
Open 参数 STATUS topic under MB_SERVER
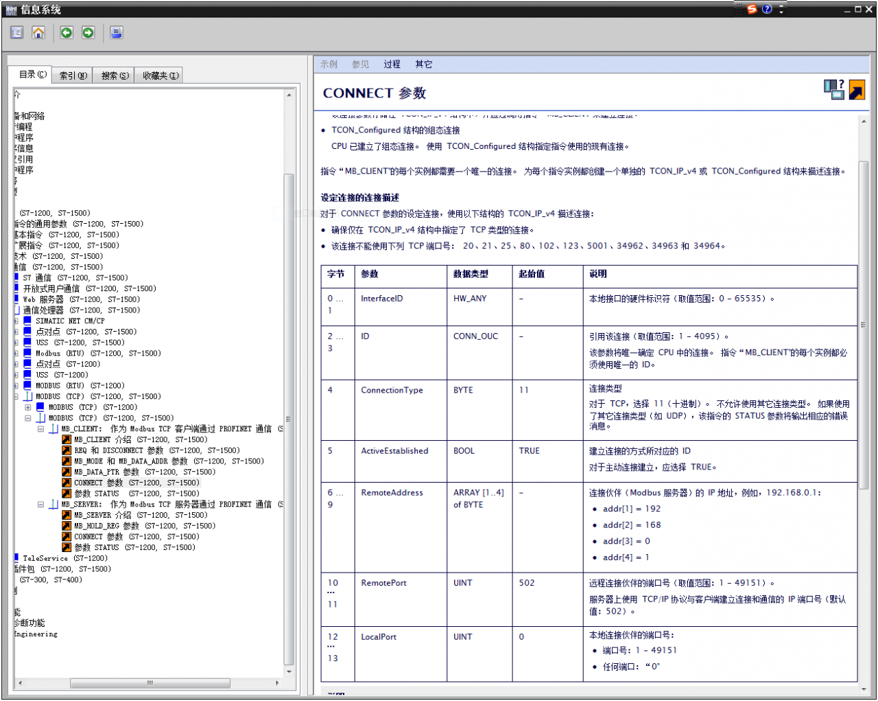tap(134, 547)
